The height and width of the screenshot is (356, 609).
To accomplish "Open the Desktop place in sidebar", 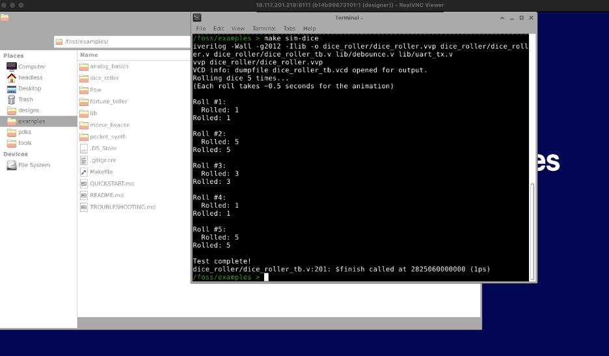I will [x=29, y=88].
